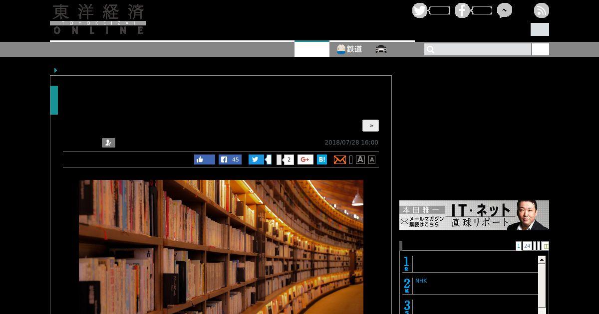This screenshot has width=599, height=314.
Task: Open the Messenger icon in header
Action: [505, 10]
